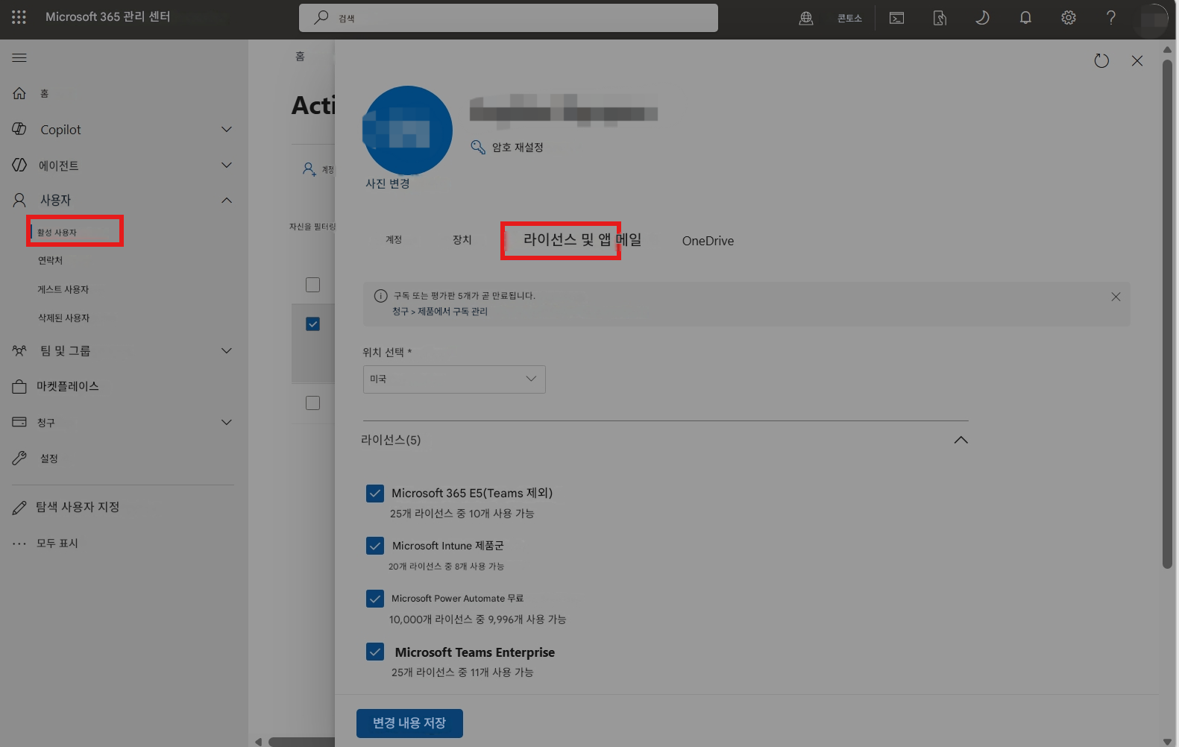
Task: Expand the 에이전트 menu chevron
Action: click(x=227, y=165)
